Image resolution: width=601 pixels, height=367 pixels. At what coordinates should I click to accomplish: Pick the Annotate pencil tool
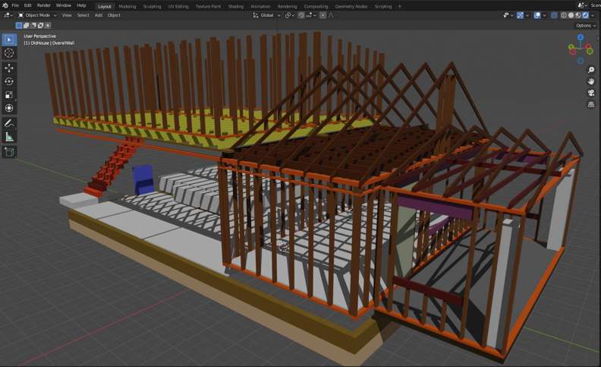point(9,123)
